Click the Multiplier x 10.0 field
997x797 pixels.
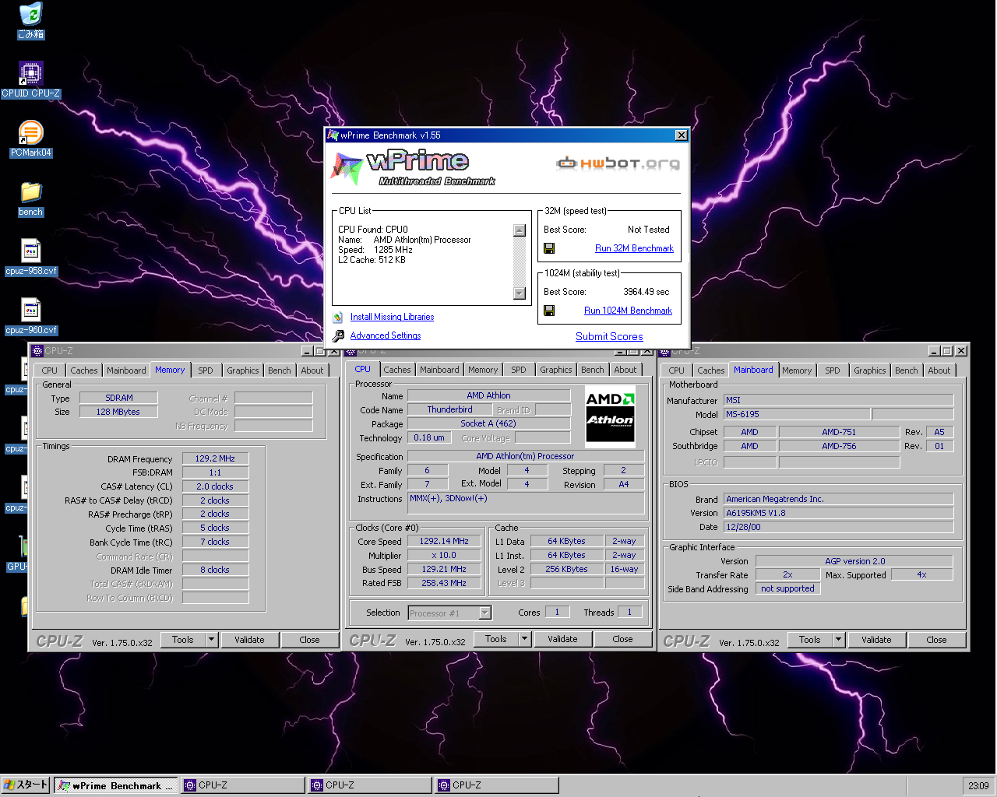[444, 556]
